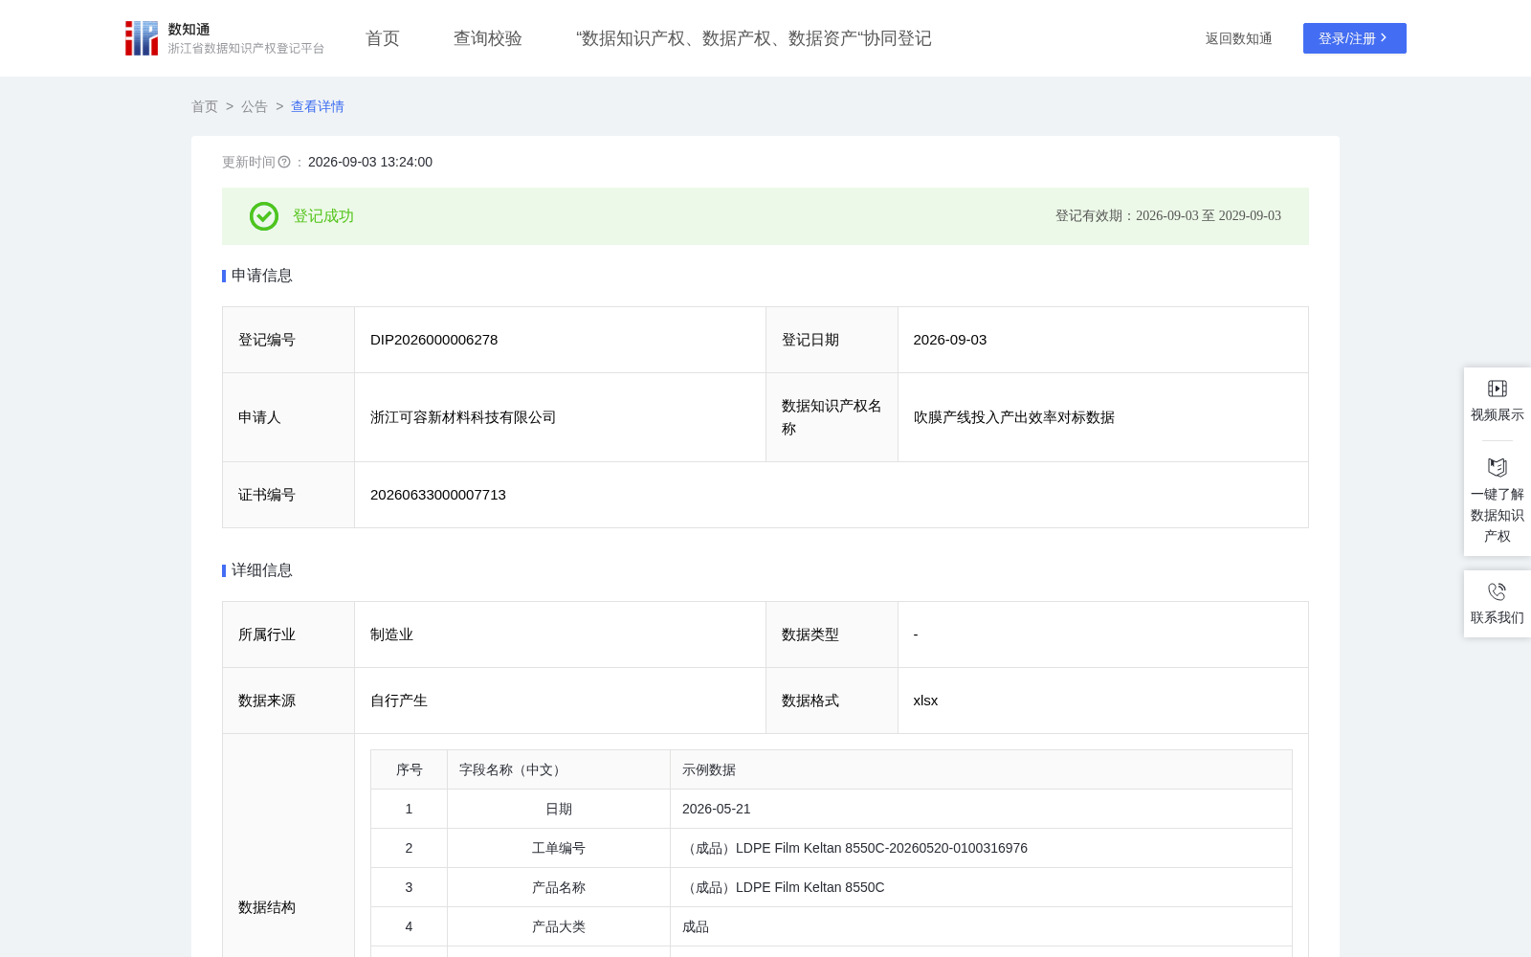
Task: Click the 工单编号 field name cell
Action: (559, 848)
